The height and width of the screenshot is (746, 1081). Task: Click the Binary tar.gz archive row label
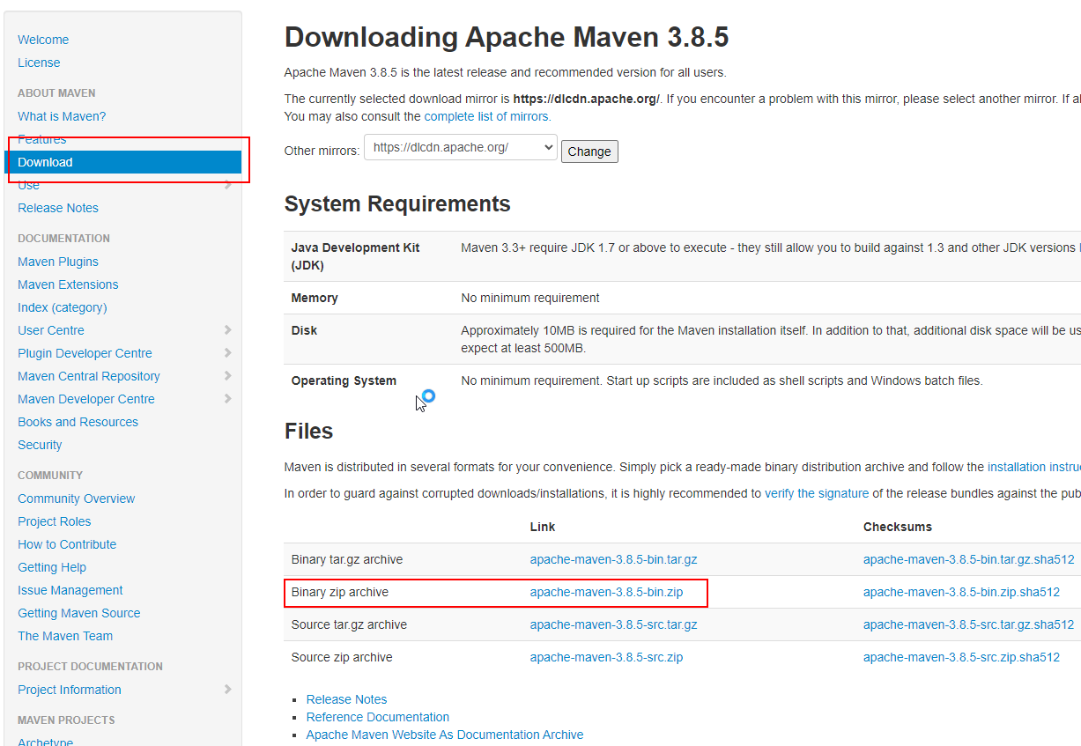(x=347, y=559)
